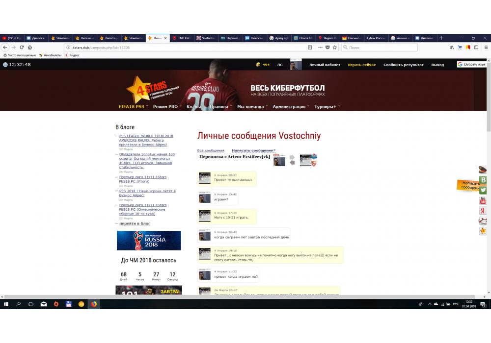Expand the Режим PRO dropdown menu

click(x=166, y=106)
